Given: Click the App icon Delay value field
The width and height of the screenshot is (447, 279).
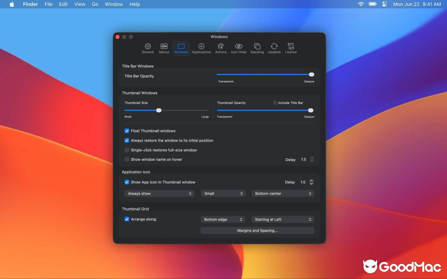Looking at the screenshot, I should [303, 182].
